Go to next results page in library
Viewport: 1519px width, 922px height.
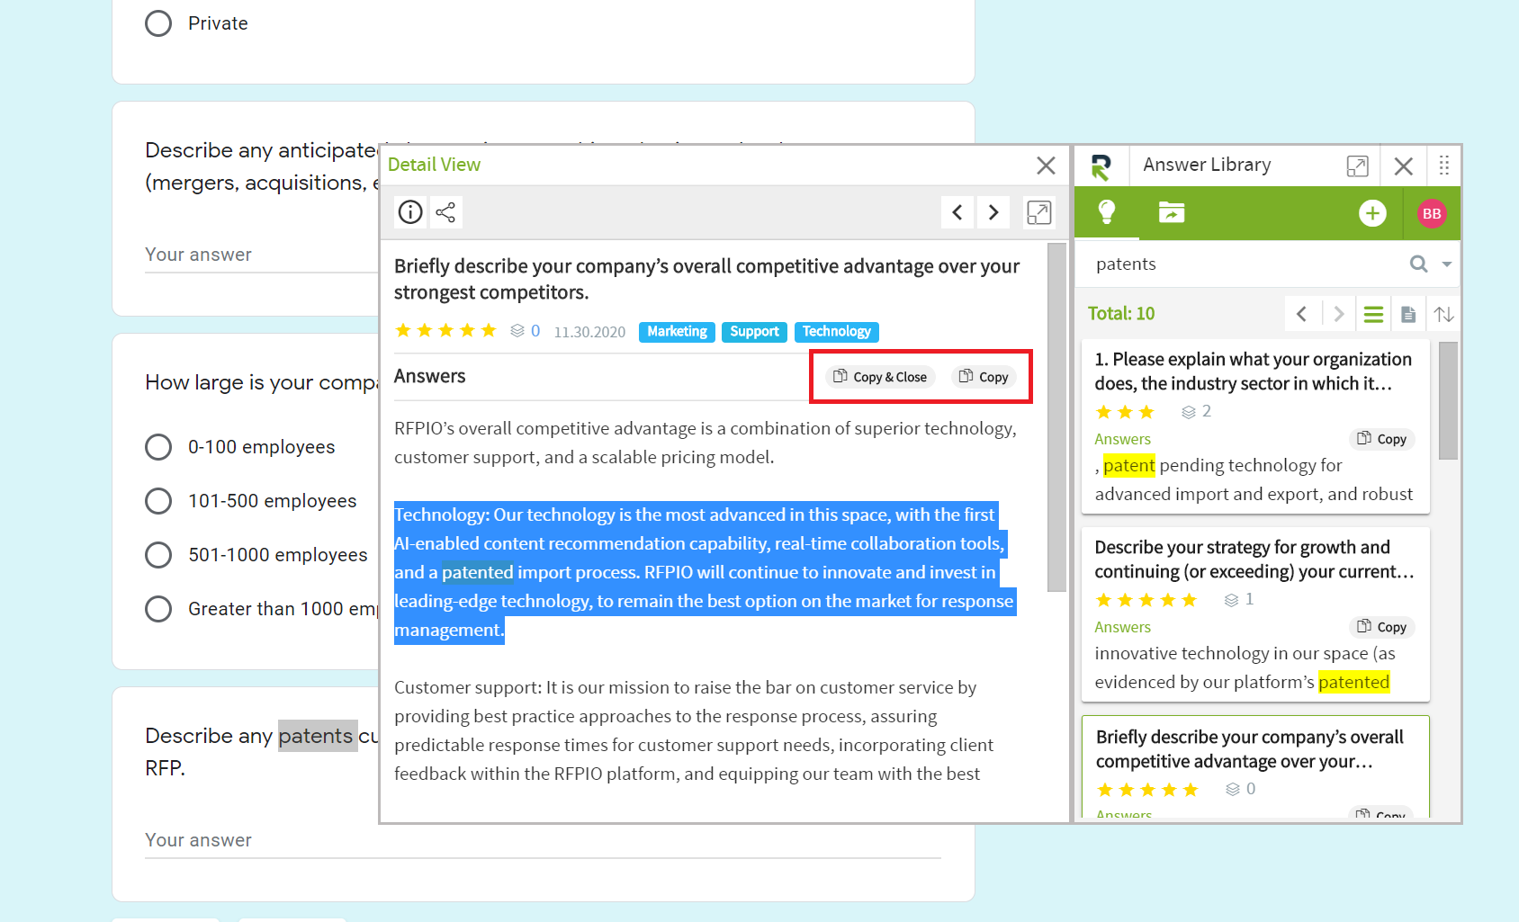pos(1339,314)
